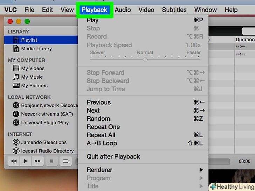
Task: Select Media Library in the sidebar
Action: (41, 49)
